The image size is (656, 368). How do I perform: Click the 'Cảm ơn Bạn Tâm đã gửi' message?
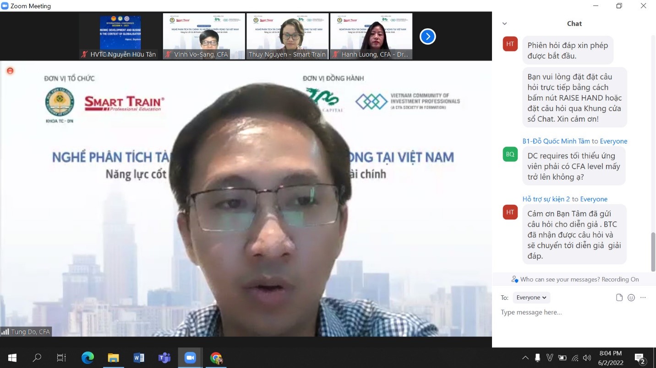point(574,235)
